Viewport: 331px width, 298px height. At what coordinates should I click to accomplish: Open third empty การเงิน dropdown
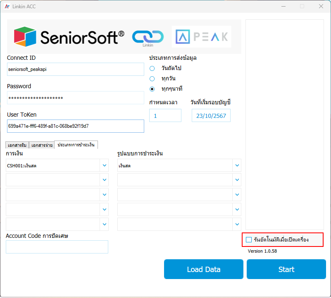(104, 195)
